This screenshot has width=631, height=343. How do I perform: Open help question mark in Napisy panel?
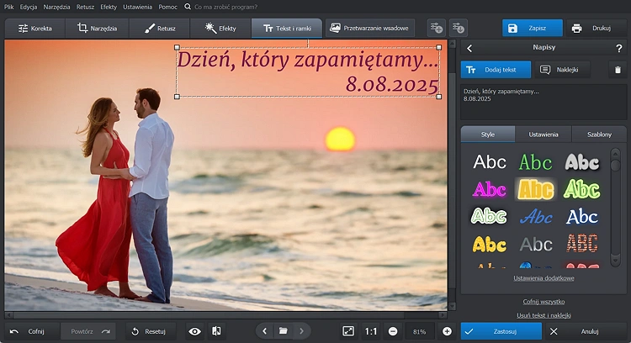click(619, 48)
